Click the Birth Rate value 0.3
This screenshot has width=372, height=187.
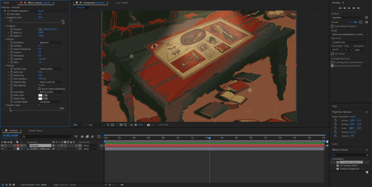point(40,14)
